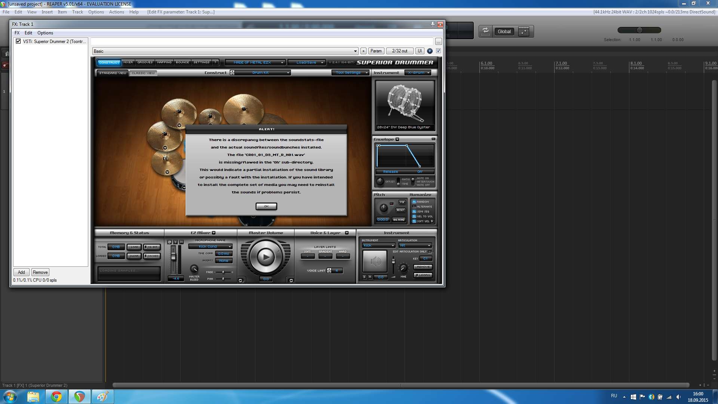This screenshot has width=718, height=404.
Task: Click OK on the alert dialog
Action: [266, 206]
